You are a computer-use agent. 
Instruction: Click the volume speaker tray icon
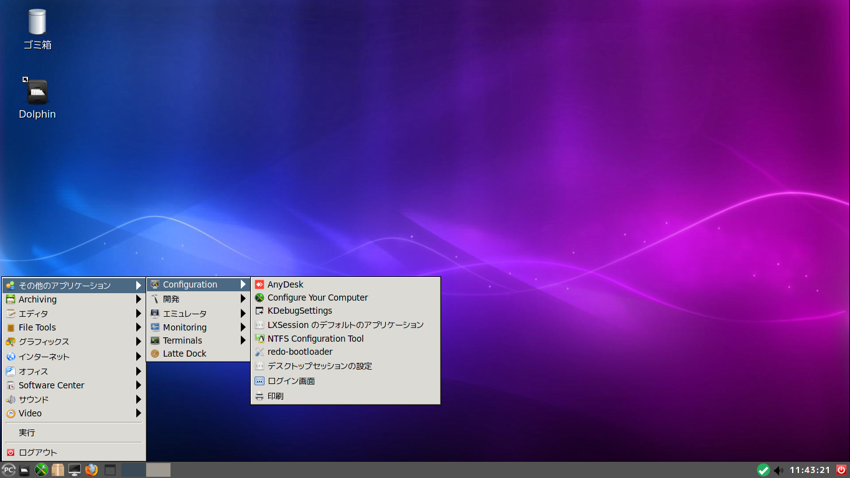tap(778, 470)
